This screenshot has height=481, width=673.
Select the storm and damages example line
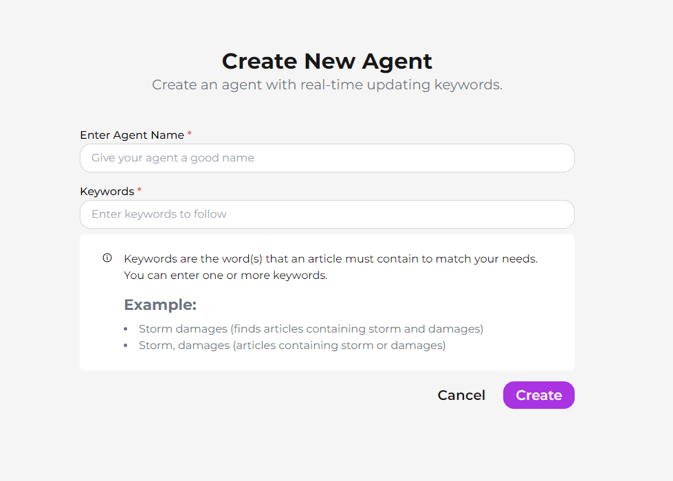[311, 329]
